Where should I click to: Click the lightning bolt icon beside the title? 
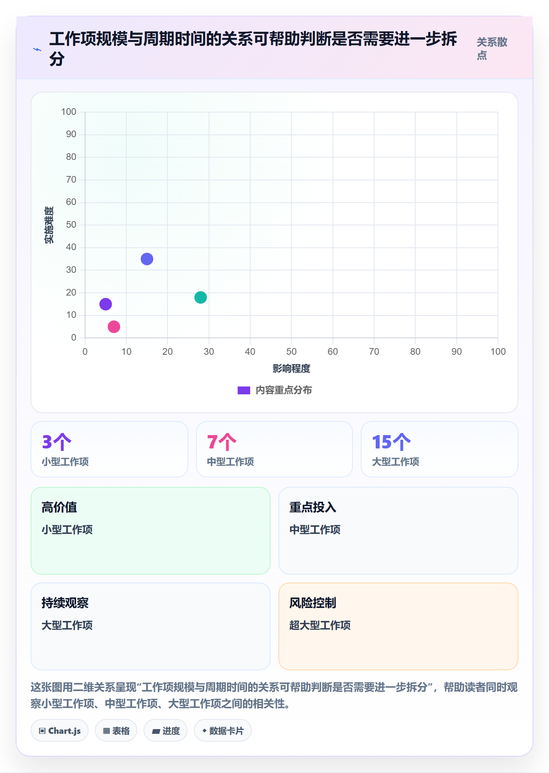[37, 49]
